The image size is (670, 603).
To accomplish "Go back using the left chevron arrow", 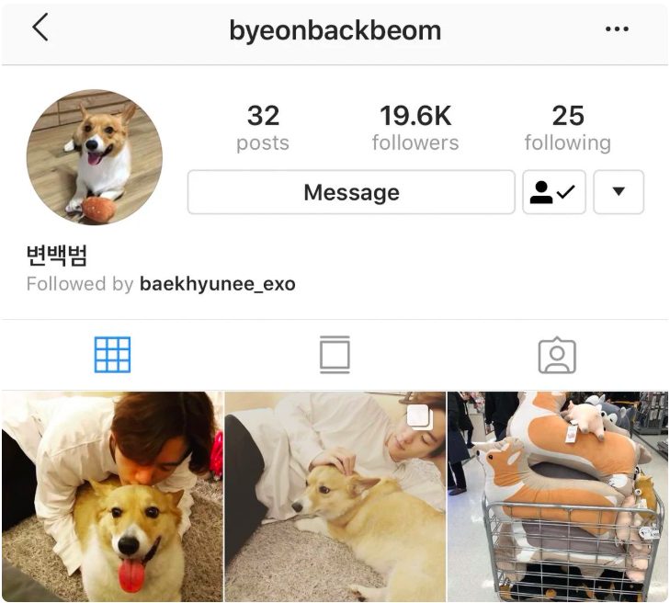I will point(40,28).
